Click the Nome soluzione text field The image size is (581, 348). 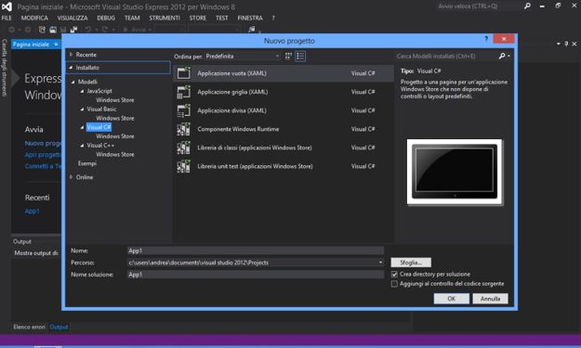tap(256, 275)
